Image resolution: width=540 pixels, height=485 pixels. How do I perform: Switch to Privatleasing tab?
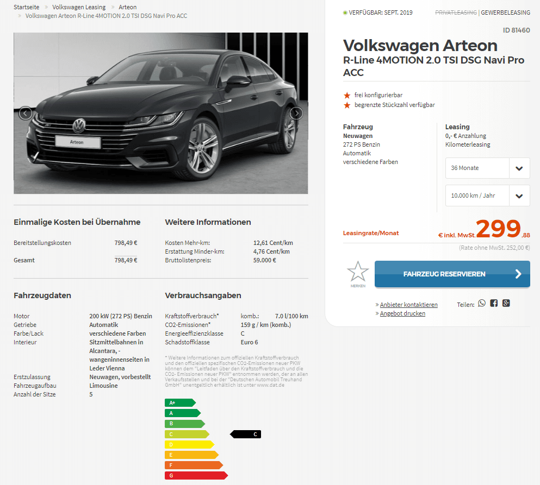click(456, 12)
